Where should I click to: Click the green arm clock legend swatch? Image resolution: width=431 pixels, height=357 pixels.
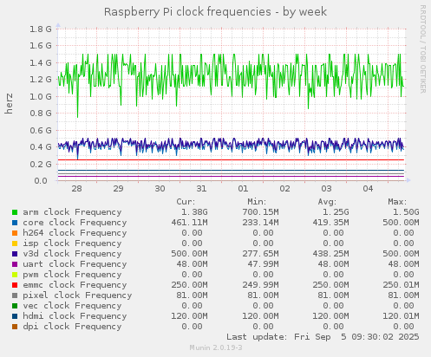[x=15, y=212]
